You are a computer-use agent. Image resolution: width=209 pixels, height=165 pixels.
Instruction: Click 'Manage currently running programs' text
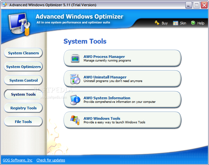click(x=107, y=61)
